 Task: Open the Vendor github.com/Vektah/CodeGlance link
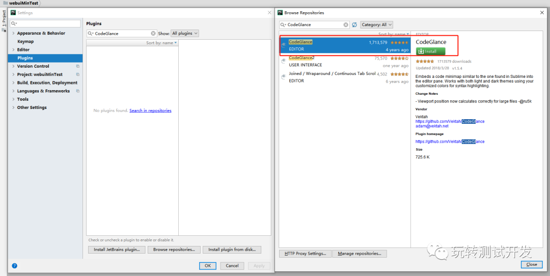point(450,121)
